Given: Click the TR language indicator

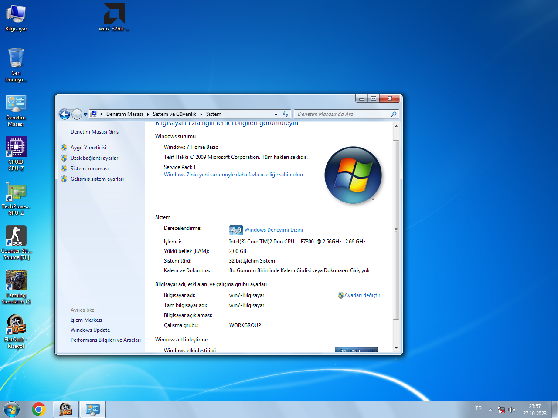Looking at the screenshot, I should tap(479, 408).
